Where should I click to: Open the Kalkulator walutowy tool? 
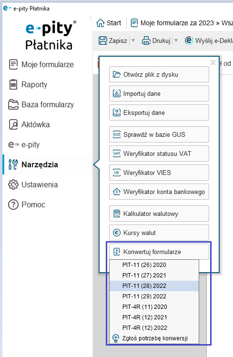click(x=159, y=214)
